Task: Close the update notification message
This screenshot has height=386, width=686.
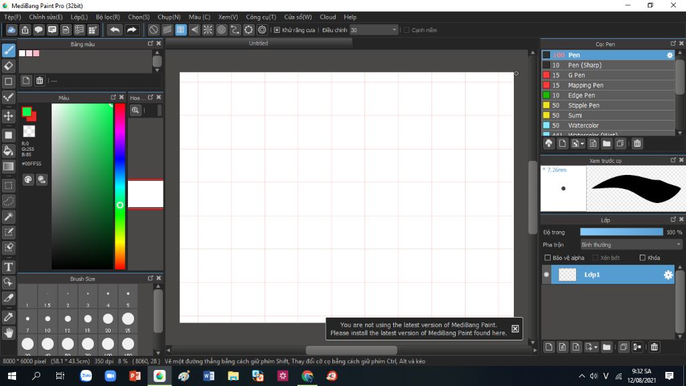Action: coord(515,328)
